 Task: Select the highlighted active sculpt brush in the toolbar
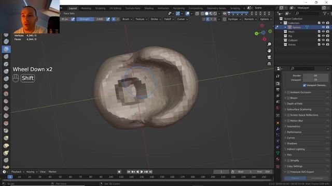[6, 49]
